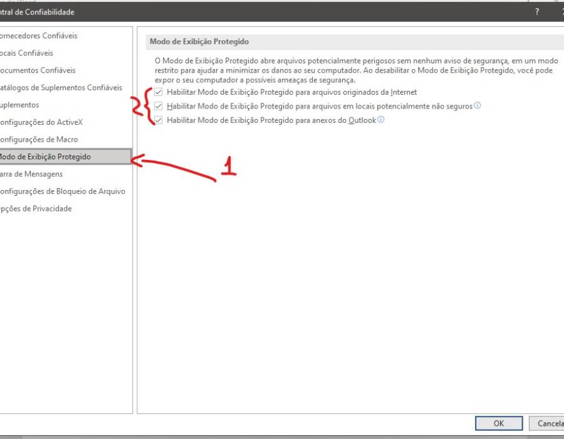Select Modo de Exibição Protegido sidebar item
Screen dimensions: 564x439
pyautogui.click(x=65, y=157)
